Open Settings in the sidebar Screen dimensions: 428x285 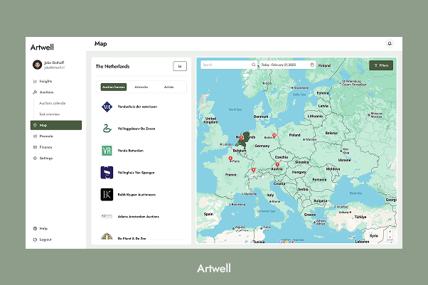46,158
